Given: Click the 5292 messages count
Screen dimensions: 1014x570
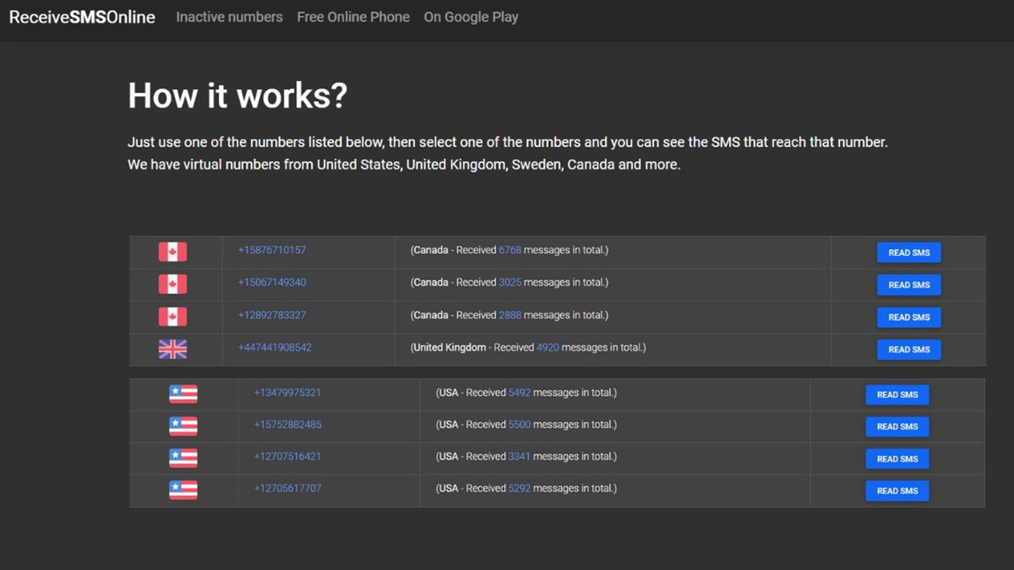Looking at the screenshot, I should pos(519,488).
